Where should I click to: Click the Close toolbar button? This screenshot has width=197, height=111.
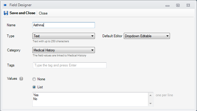coord(43,13)
